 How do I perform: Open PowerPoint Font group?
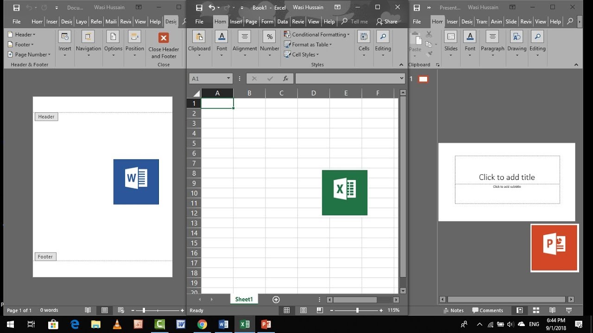point(470,44)
